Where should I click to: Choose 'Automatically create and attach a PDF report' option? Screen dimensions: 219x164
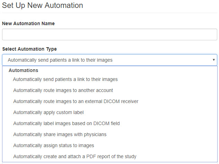click(75, 156)
